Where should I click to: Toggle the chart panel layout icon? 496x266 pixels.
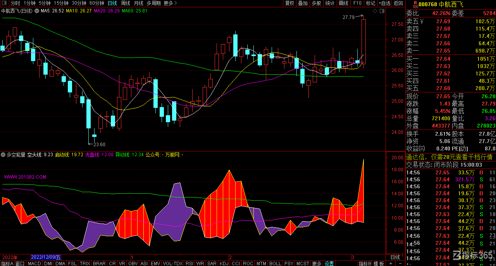click(382, 11)
